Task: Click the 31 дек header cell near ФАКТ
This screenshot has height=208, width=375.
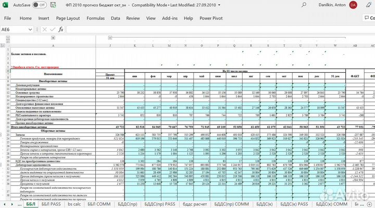Action: [335, 76]
